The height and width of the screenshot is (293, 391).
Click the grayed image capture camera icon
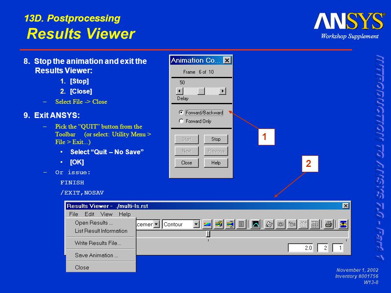tap(281, 224)
